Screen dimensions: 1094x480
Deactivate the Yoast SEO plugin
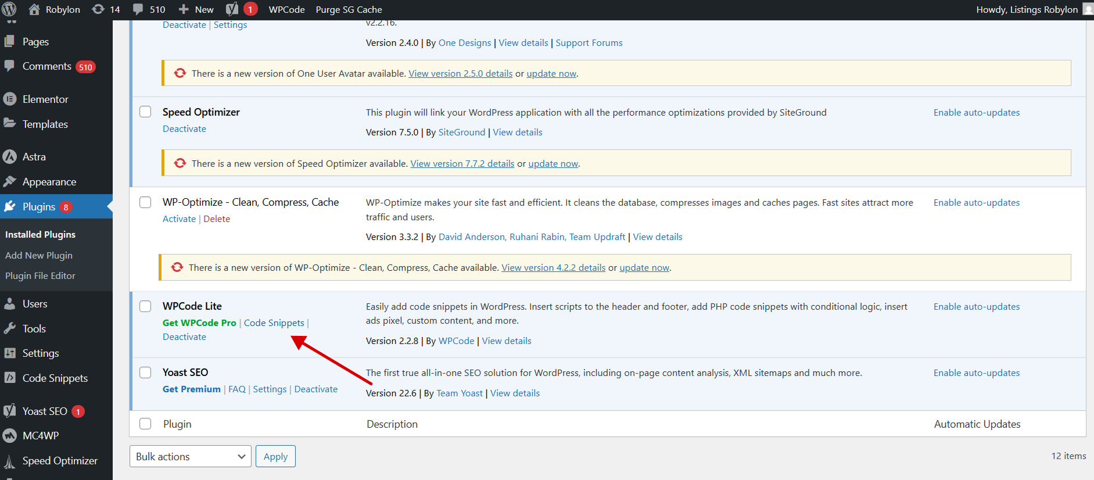click(x=315, y=389)
